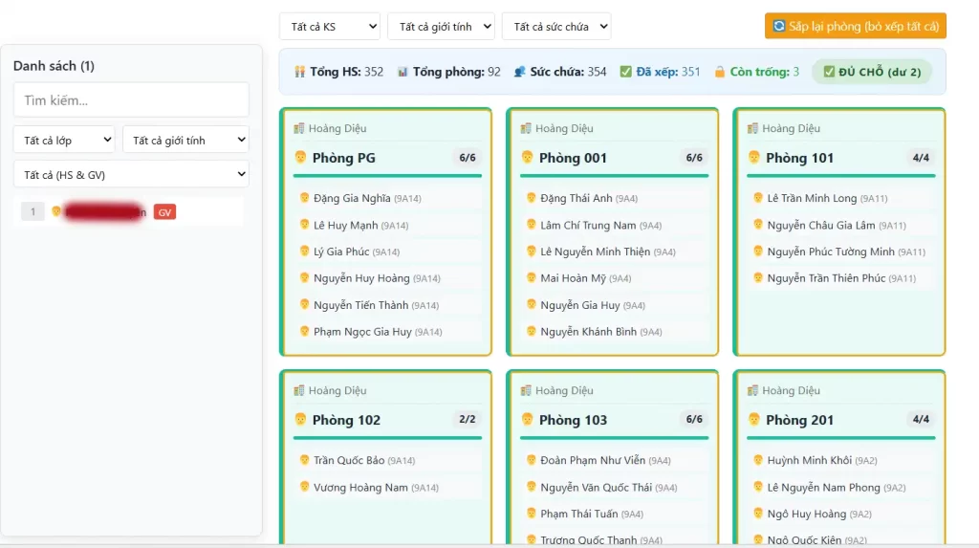Click in the Tìm kiếm search field
Viewport: 979px width, 548px height.
[131, 100]
